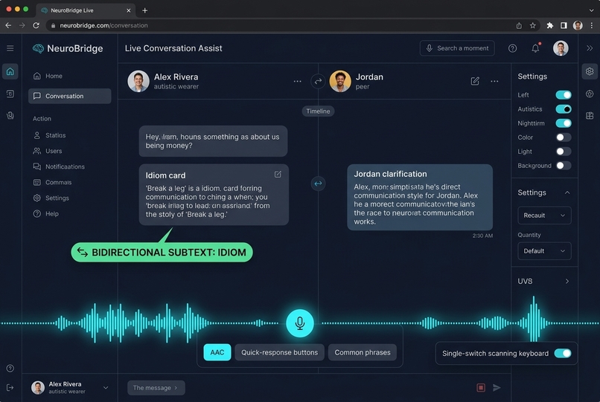The image size is (600, 402).
Task: Enable the Background switch
Action: coord(564,166)
